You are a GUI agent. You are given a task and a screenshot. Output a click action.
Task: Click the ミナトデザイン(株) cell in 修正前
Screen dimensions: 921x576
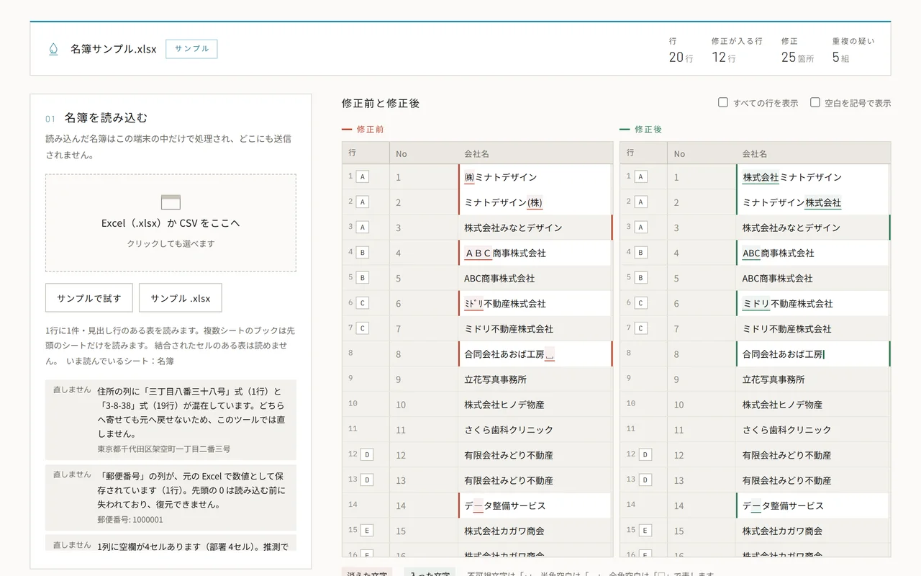click(x=535, y=202)
